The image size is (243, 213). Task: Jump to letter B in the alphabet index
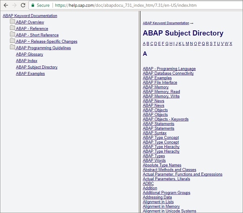(148, 44)
